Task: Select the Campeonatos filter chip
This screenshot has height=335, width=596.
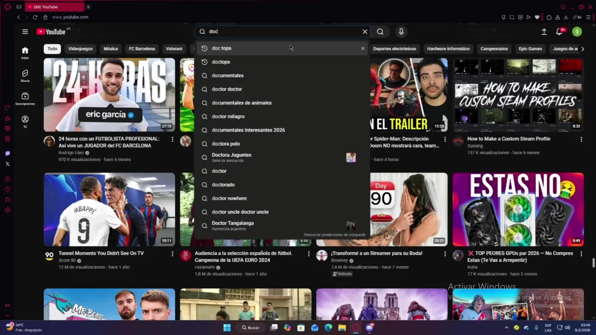Action: [494, 48]
